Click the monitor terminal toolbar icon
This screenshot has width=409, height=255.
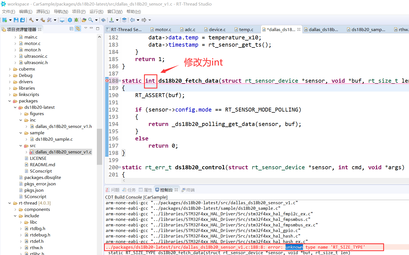(62, 20)
